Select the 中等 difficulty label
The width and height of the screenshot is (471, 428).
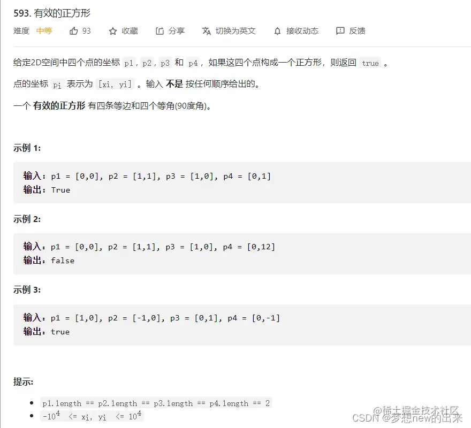44,31
